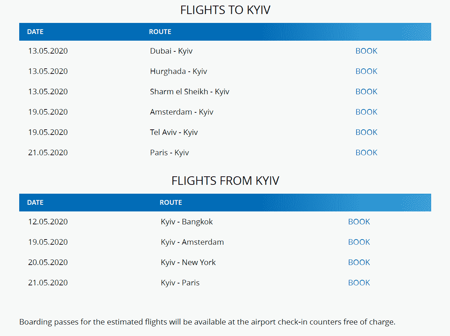450x336 pixels.
Task: Book the Kyiv - New York flight
Action: pyautogui.click(x=359, y=262)
